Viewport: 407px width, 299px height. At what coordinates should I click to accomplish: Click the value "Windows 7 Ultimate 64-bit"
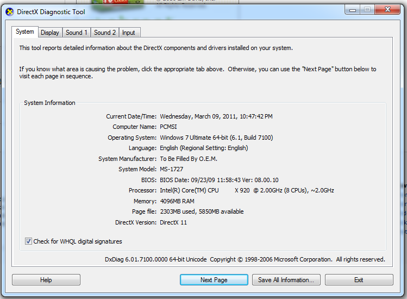coord(193,138)
